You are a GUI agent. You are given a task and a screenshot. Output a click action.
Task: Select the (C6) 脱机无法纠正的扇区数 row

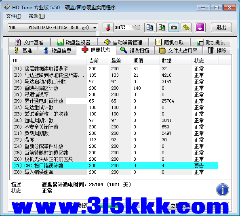[x=115, y=159]
